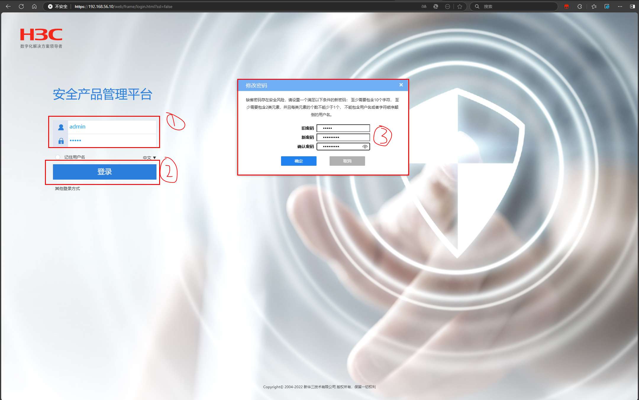Image resolution: width=639 pixels, height=400 pixels.
Task: Open browser settings ellipsis menu
Action: click(620, 6)
